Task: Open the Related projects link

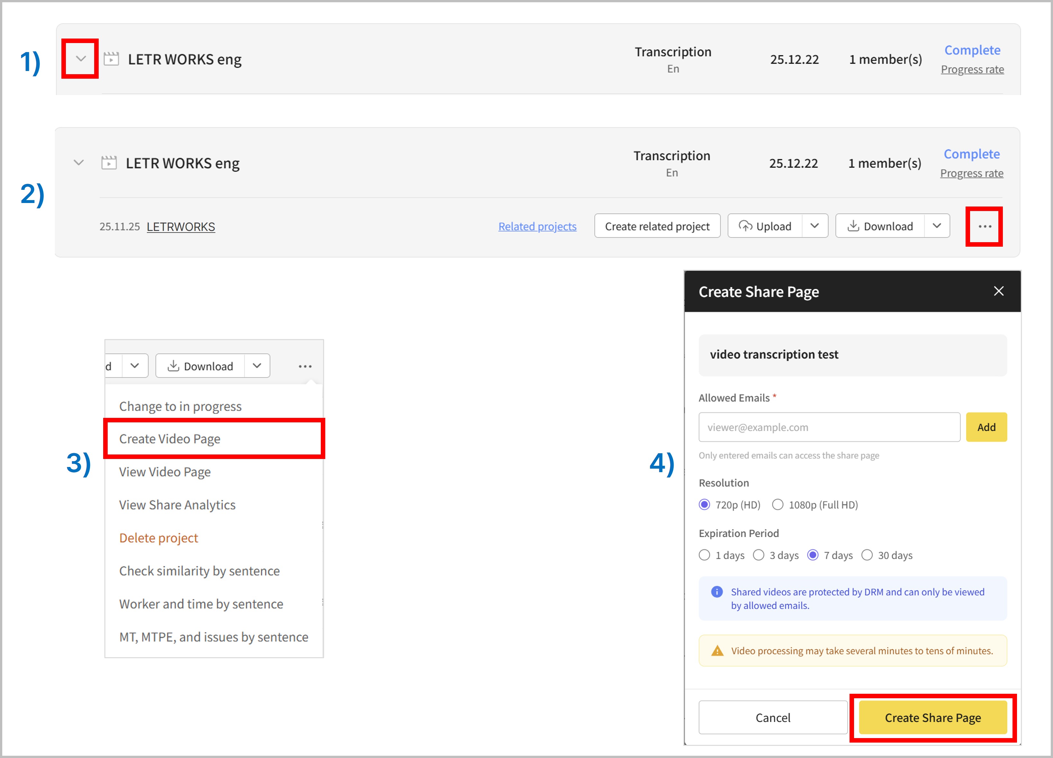Action: tap(537, 226)
